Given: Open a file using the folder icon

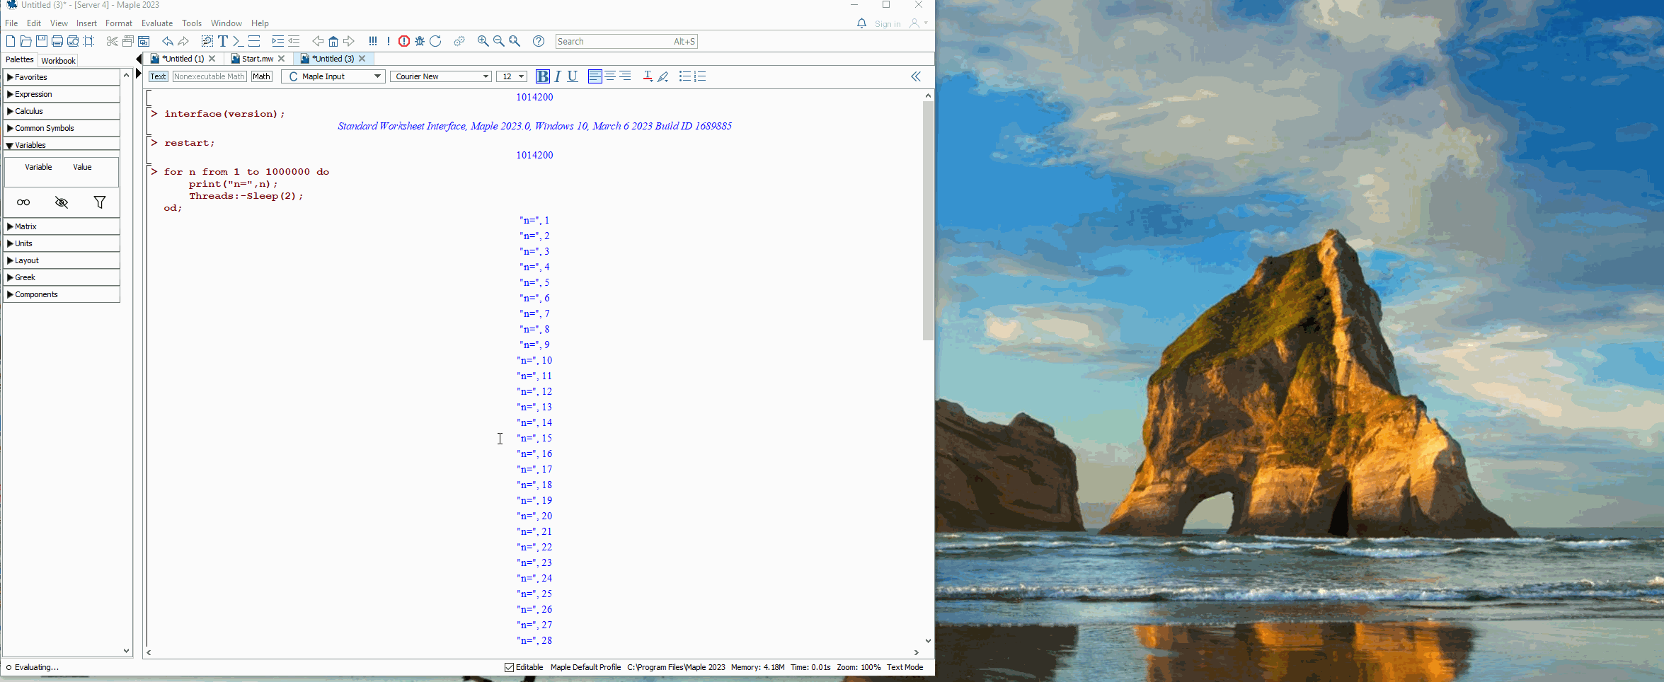Looking at the screenshot, I should coord(26,41).
